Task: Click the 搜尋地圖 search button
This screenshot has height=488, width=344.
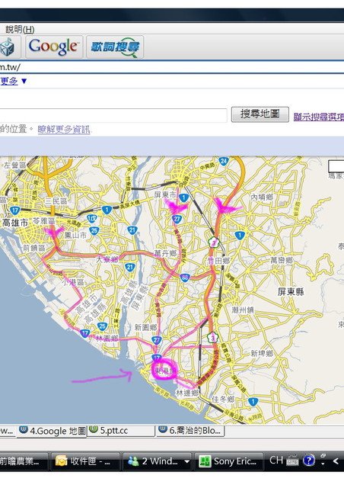Action: pyautogui.click(x=260, y=114)
